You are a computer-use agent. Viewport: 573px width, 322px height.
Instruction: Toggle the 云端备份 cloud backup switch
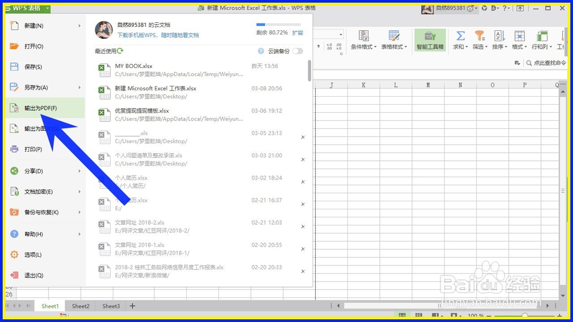[x=297, y=51]
